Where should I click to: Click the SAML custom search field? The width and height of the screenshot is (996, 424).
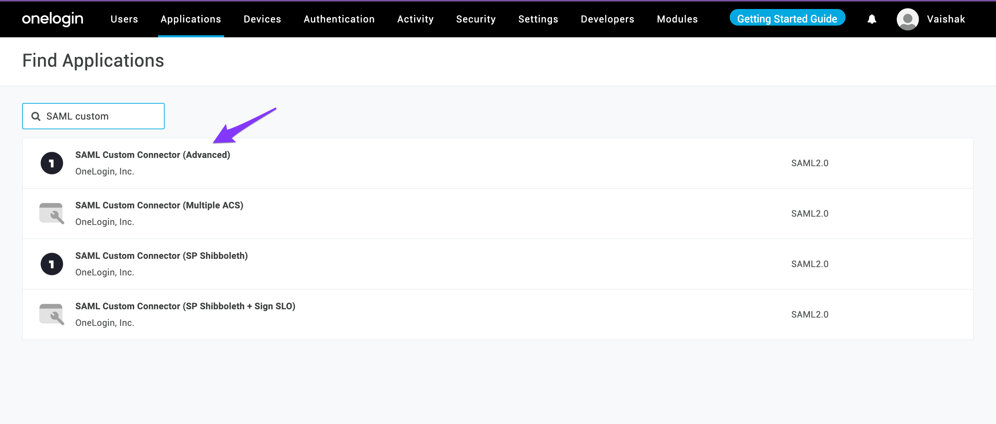click(x=101, y=116)
